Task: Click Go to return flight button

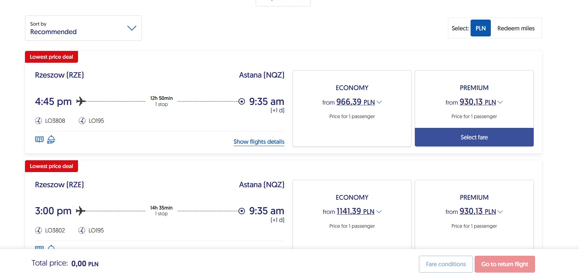Action: coord(505,264)
